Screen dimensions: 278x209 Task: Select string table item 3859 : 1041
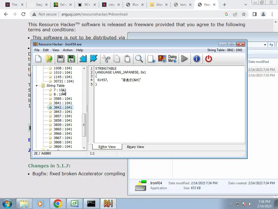[63, 125]
